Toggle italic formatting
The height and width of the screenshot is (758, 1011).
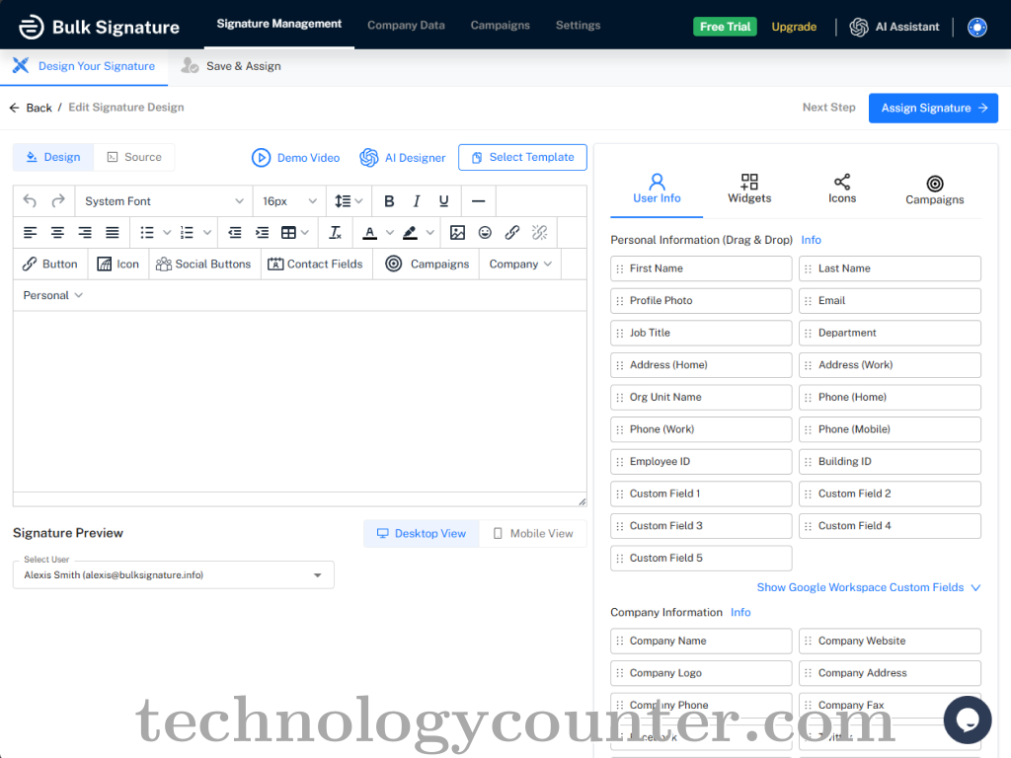(x=417, y=201)
